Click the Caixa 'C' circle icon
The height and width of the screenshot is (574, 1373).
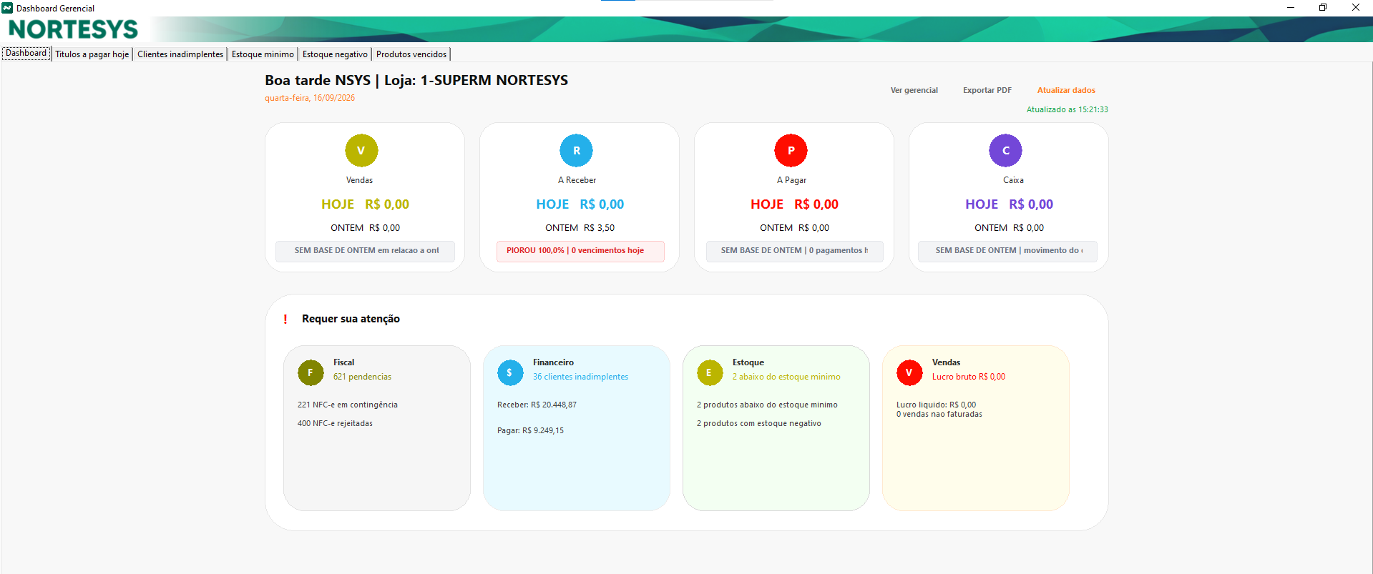(1005, 151)
